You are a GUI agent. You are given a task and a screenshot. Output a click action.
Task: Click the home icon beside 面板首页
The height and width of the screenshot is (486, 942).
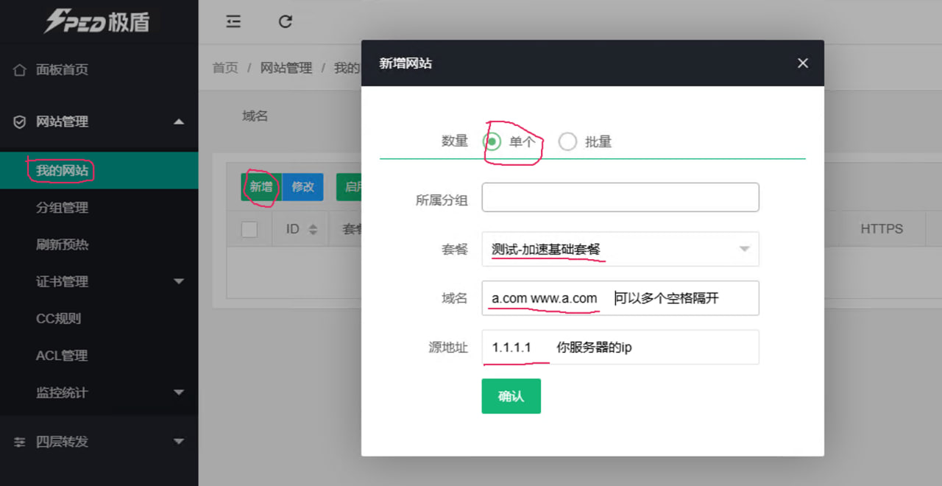coord(21,69)
